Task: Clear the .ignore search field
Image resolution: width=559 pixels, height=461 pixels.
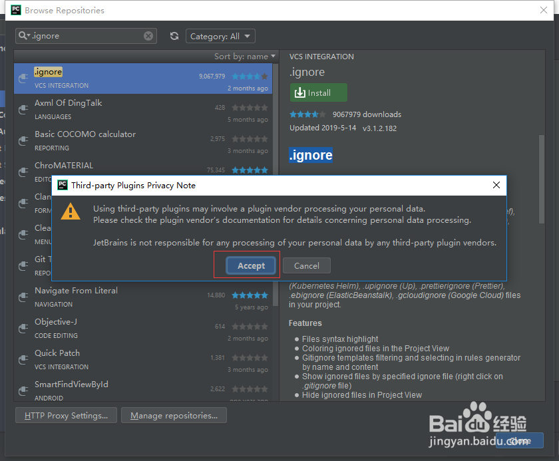Action: tap(148, 36)
